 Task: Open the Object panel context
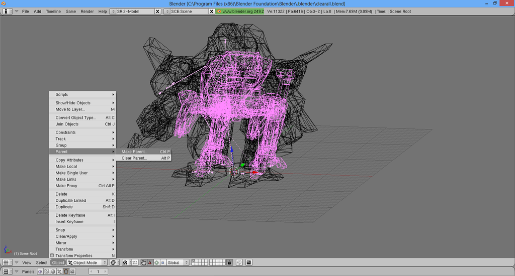59,271
